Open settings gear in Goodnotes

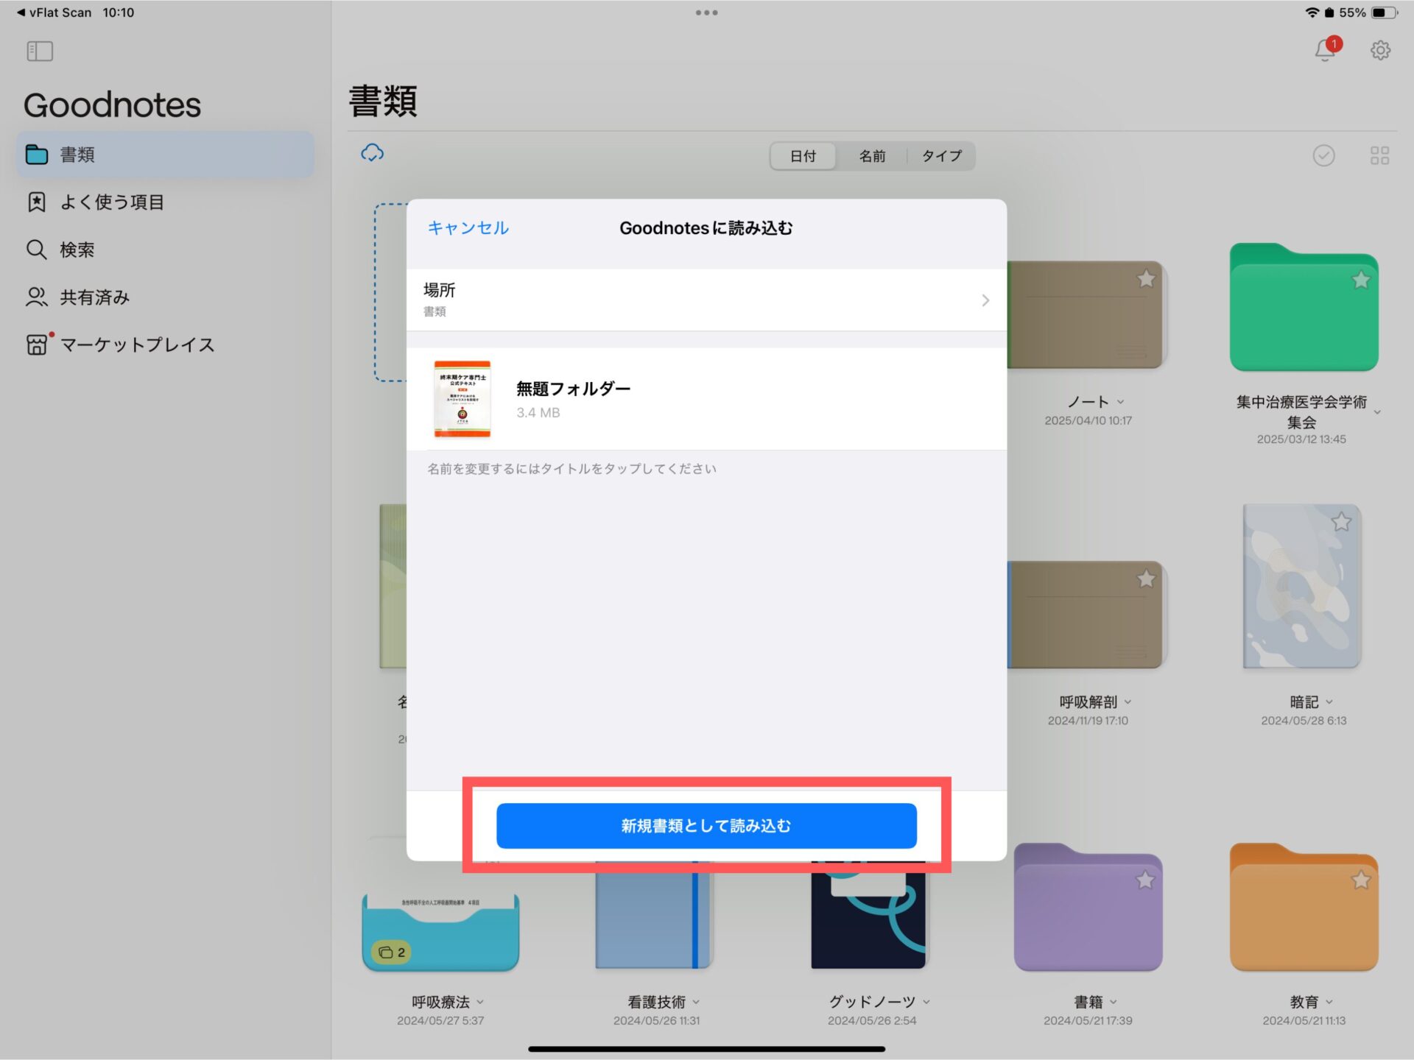tap(1380, 50)
